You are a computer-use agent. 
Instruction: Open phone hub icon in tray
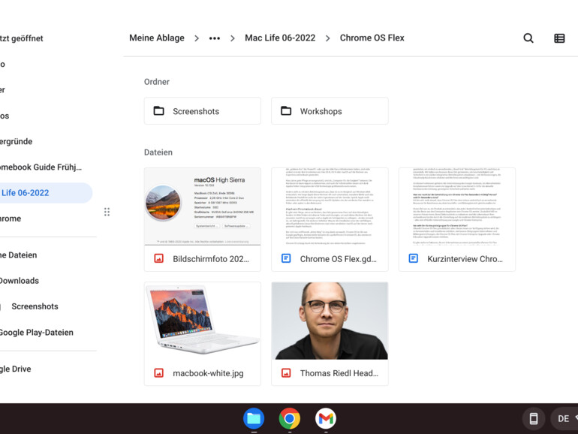click(534, 418)
